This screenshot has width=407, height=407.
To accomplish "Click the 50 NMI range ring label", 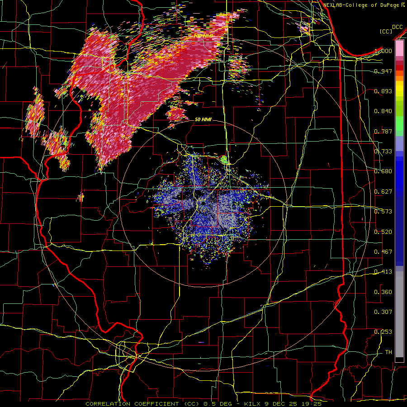I will [203, 119].
